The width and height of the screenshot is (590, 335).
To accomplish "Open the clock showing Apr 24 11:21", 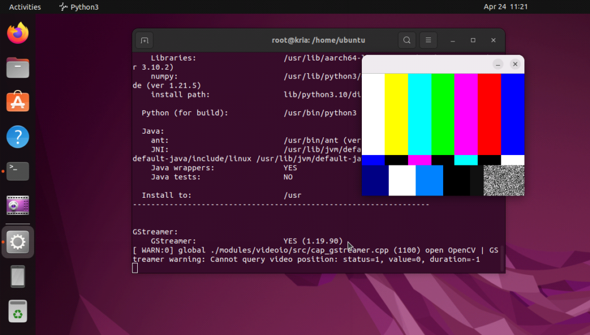I will click(505, 7).
